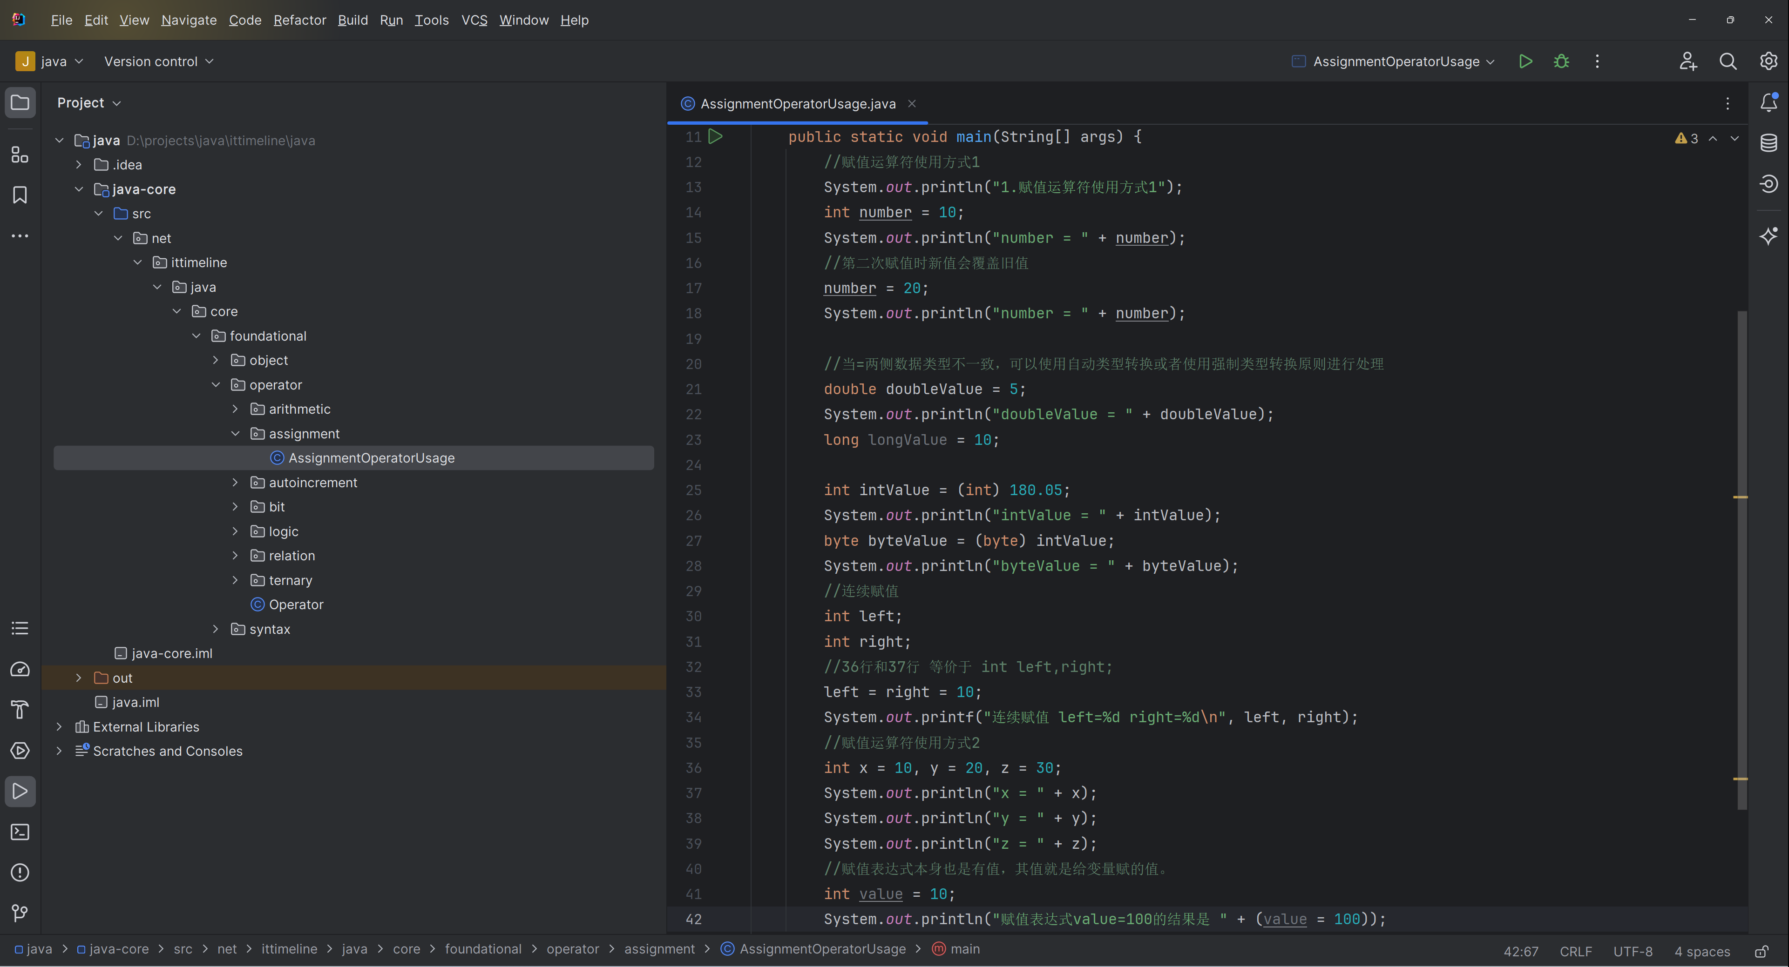Screen dimensions: 1789x967
Task: Click the lower yellow warning stripe marker
Action: 1741,779
